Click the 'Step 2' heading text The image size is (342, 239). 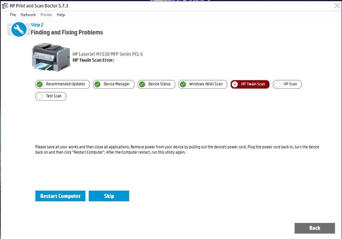click(x=37, y=25)
